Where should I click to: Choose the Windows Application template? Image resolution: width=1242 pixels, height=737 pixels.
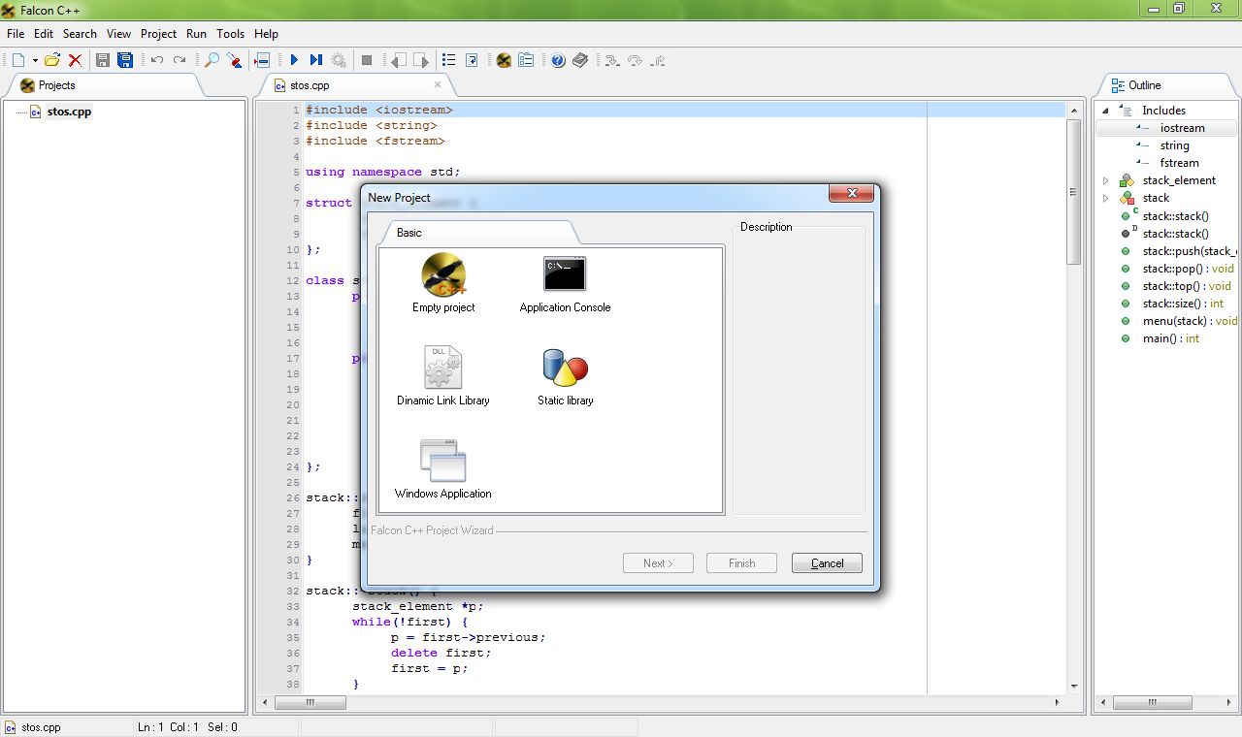click(x=443, y=469)
